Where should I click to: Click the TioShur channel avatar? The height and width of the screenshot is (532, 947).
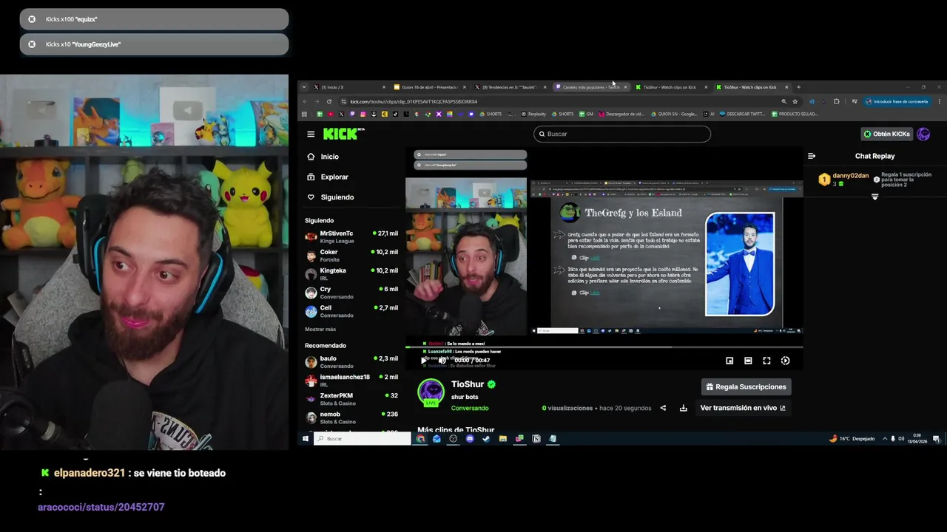click(431, 392)
